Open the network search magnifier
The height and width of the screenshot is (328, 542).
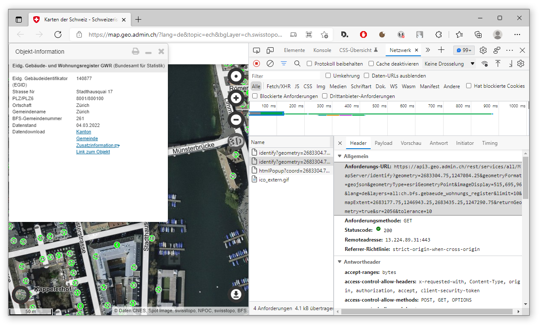[297, 63]
